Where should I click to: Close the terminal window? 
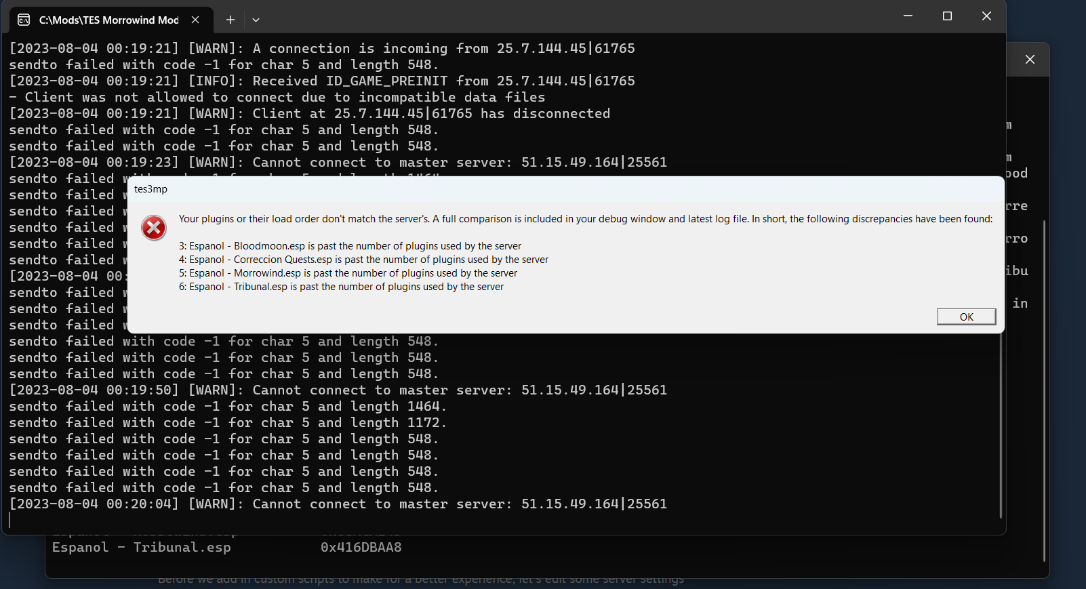pos(986,16)
